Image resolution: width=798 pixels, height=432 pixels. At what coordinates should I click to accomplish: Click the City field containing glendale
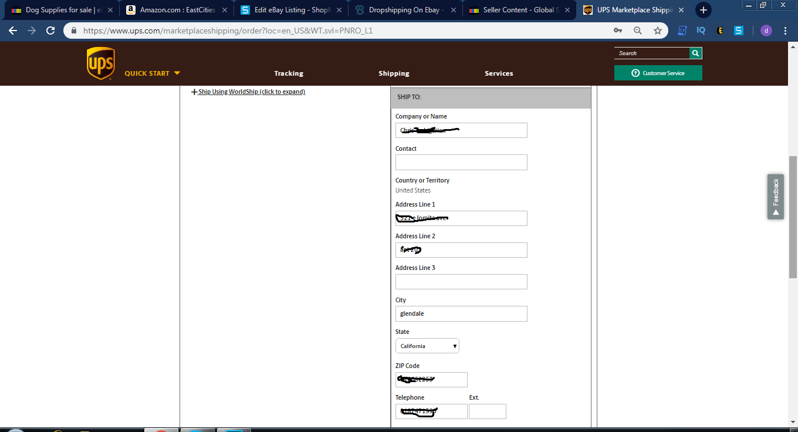(461, 313)
